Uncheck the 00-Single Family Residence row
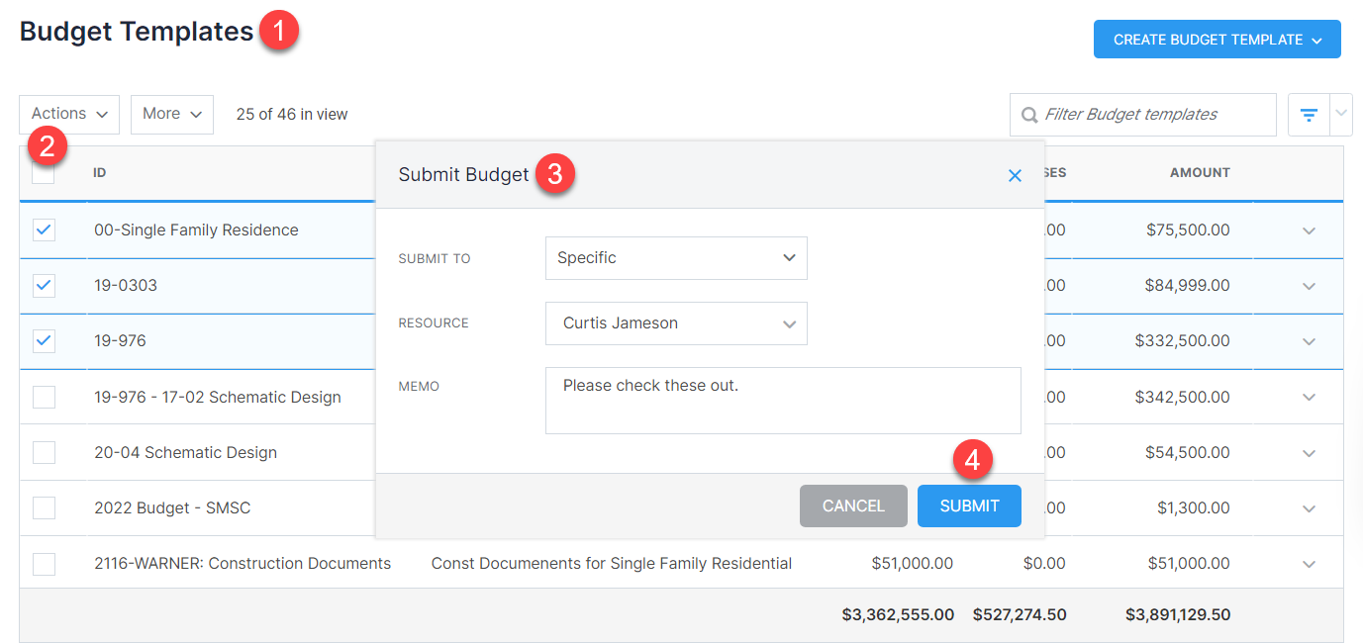Viewport: 1363px width, 643px height. pyautogui.click(x=44, y=230)
